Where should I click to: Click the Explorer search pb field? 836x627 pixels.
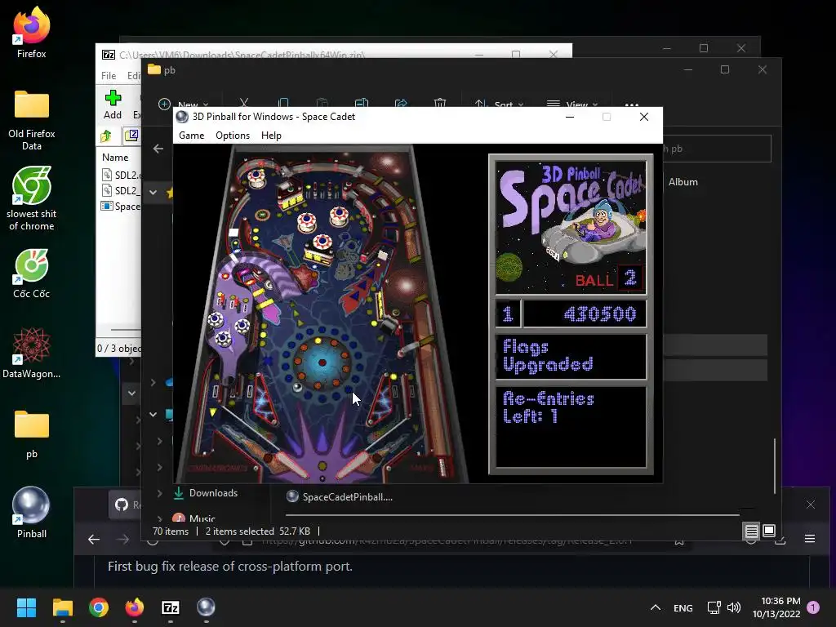(717, 149)
